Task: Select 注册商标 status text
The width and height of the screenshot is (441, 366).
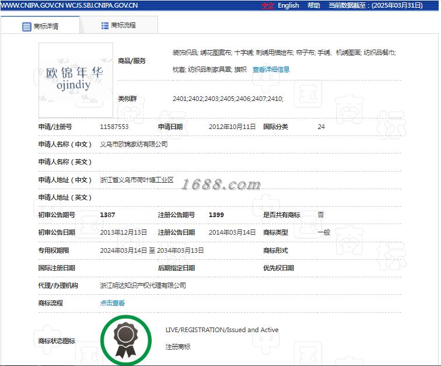Action: [x=178, y=347]
